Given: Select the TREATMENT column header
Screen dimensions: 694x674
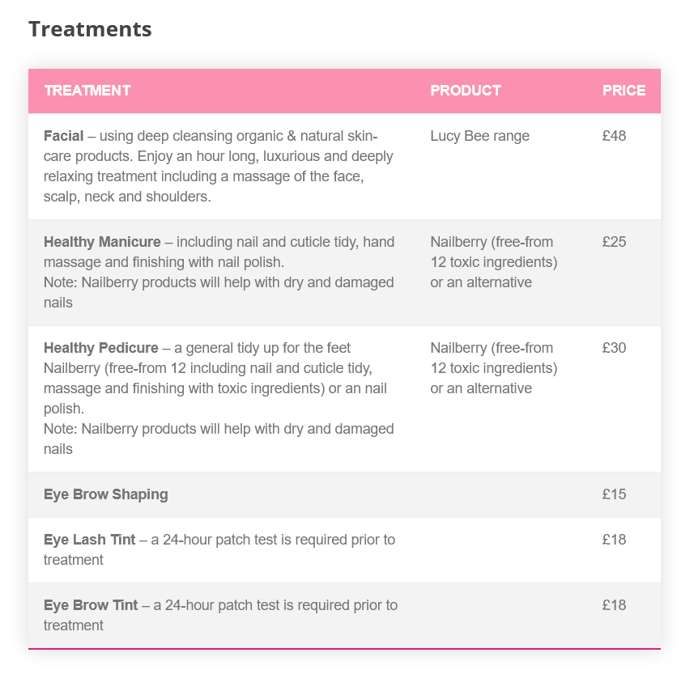Looking at the screenshot, I should tap(87, 91).
